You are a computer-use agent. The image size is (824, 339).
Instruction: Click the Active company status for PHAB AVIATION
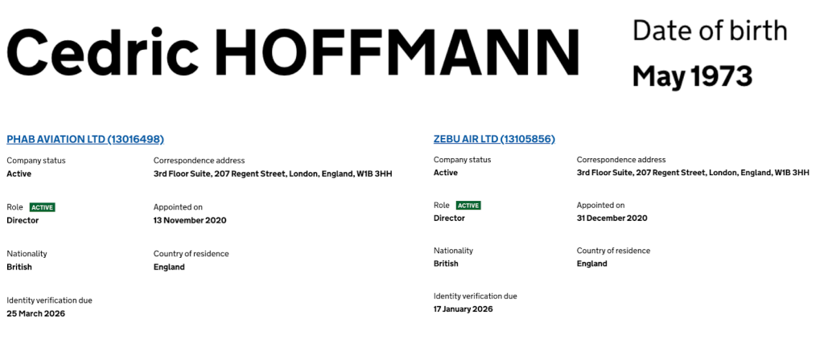pyautogui.click(x=19, y=174)
